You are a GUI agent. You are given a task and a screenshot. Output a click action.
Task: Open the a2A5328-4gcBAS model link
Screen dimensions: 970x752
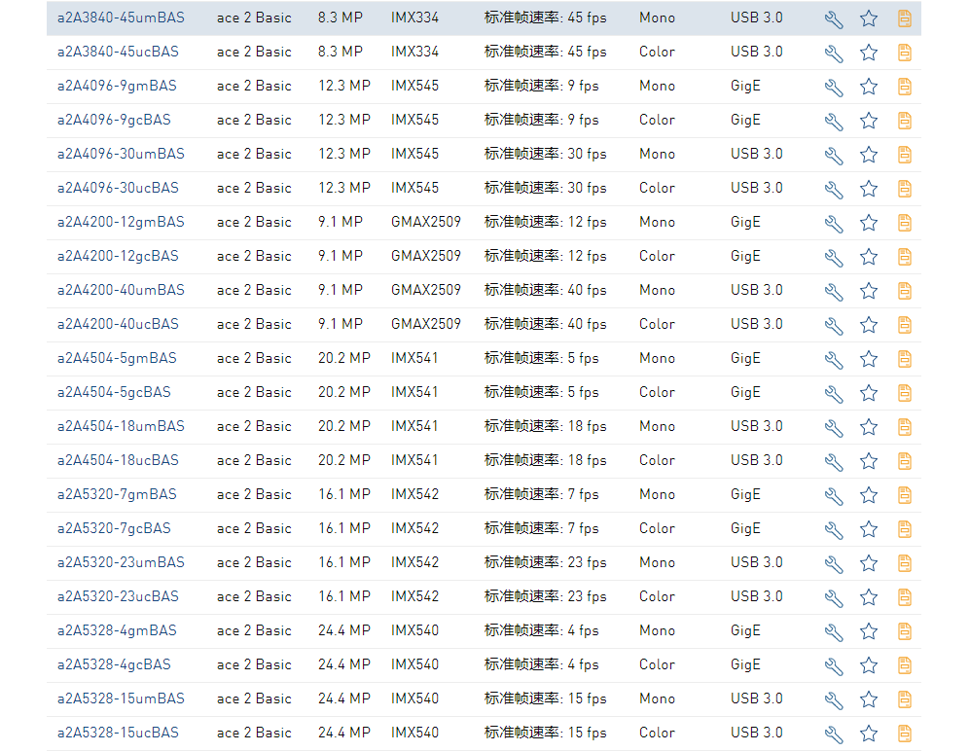pyautogui.click(x=114, y=664)
